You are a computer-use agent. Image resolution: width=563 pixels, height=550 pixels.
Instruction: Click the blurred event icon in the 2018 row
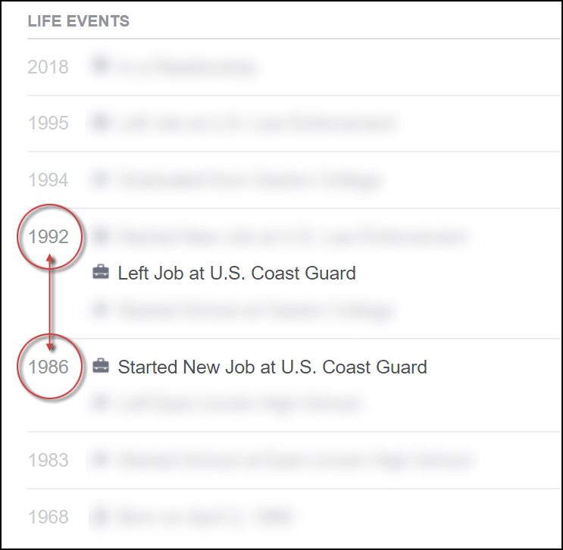[99, 67]
